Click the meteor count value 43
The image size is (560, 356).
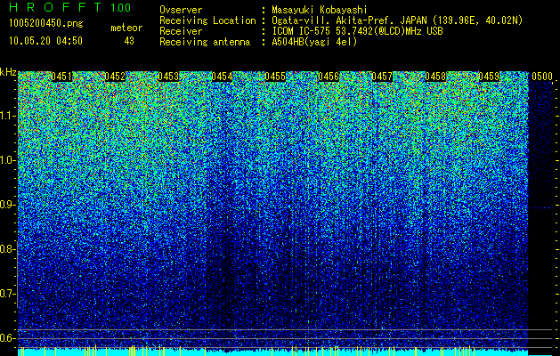(x=129, y=41)
